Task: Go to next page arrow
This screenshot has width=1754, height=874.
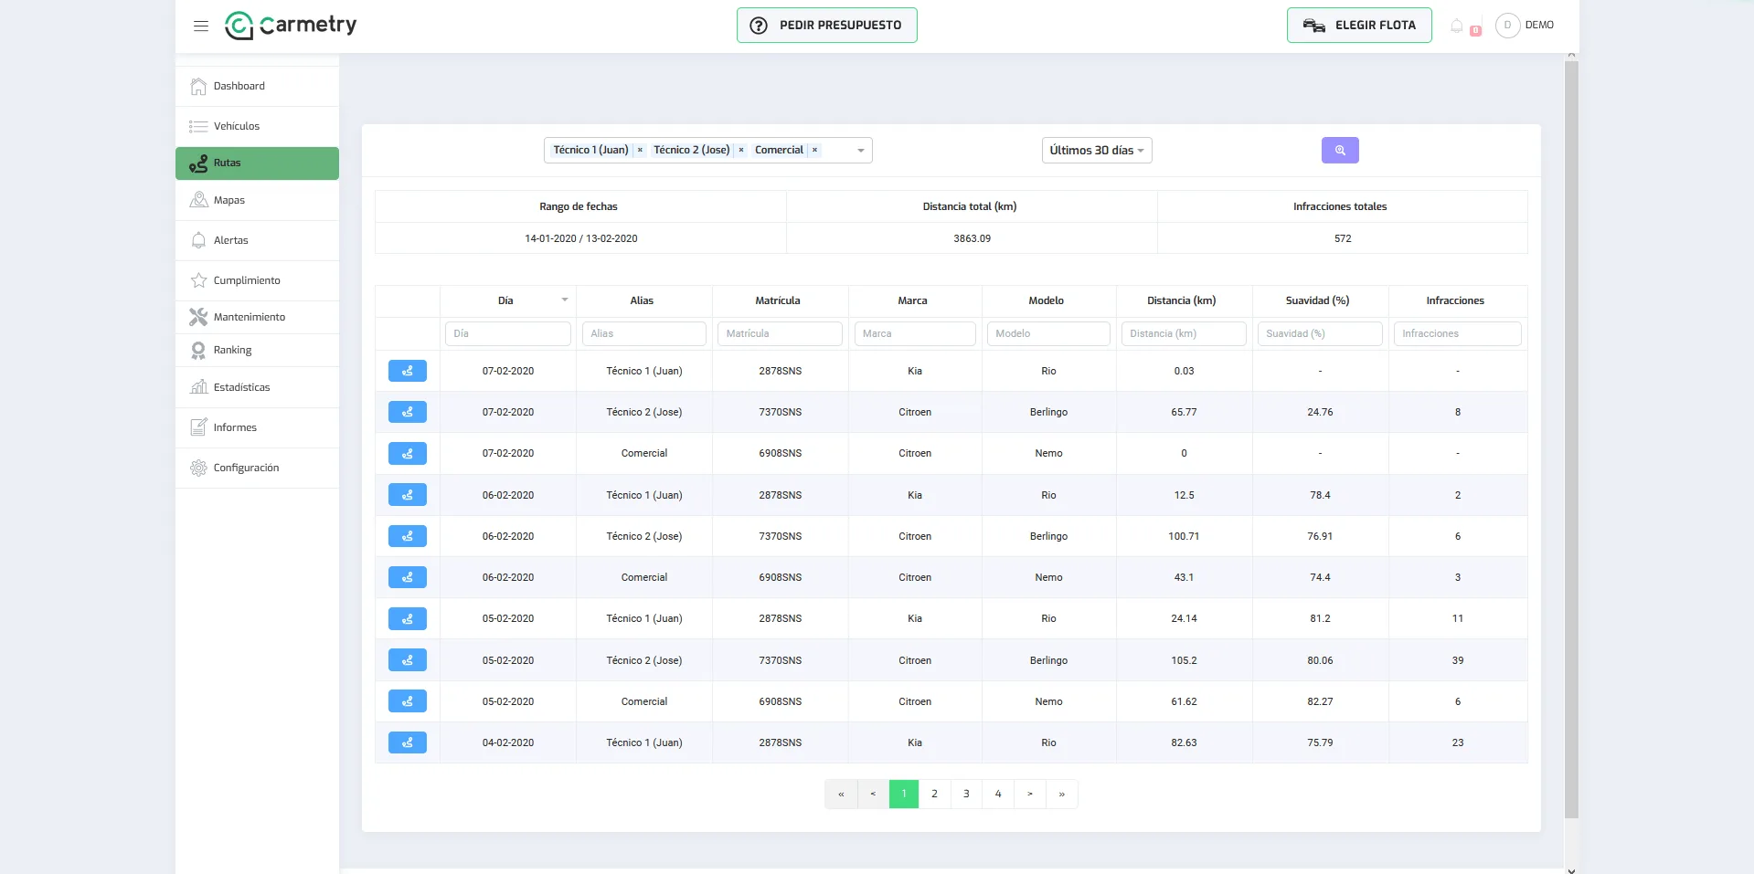Action: coord(1030,794)
